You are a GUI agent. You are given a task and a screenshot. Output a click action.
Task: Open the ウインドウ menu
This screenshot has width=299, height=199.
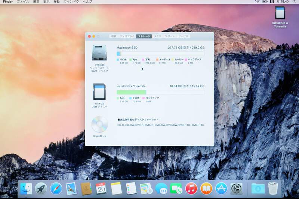(71, 1)
